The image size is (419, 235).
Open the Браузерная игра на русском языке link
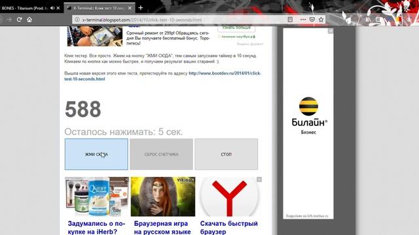pyautogui.click(x=162, y=228)
